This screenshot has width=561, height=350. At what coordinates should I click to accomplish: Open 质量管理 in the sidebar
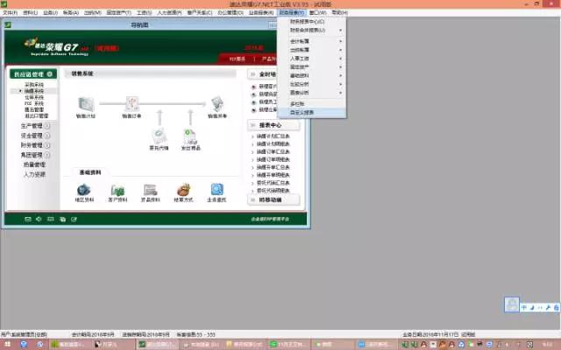(x=34, y=164)
